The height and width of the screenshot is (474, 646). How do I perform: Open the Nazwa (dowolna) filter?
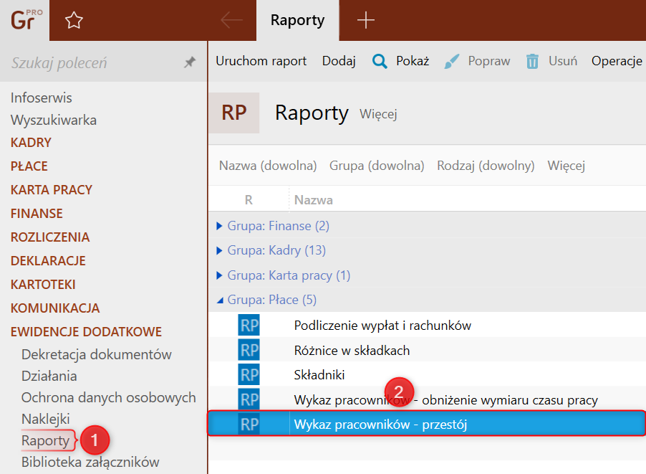tap(268, 166)
